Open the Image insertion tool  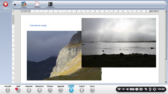click(24, 5)
